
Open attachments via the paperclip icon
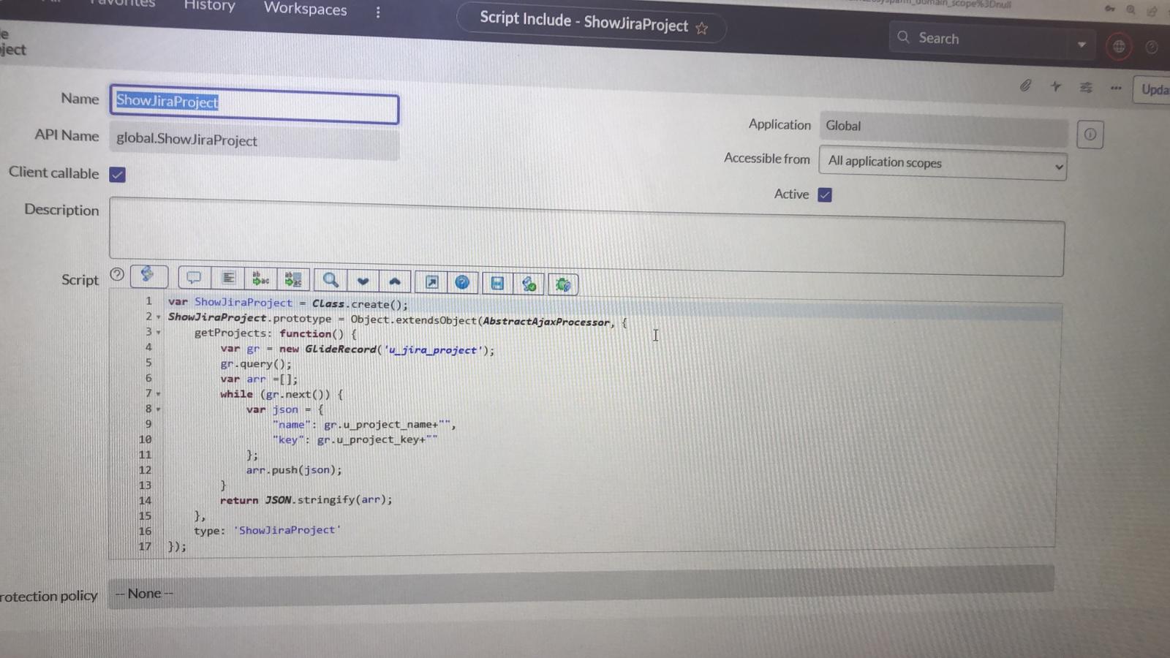pos(1026,86)
